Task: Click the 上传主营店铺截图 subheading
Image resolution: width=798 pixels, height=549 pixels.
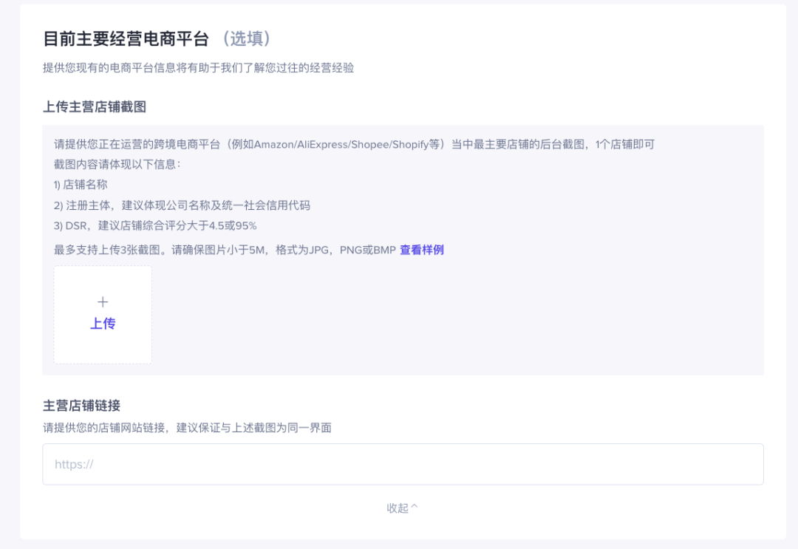Action: coord(95,106)
